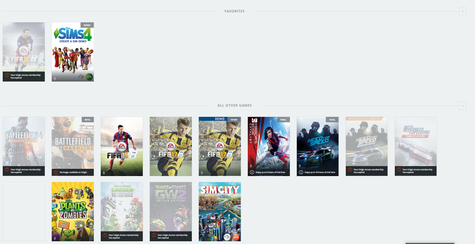Click the download icon on Need for Speed trial tile
475x244 pixels.
click(300, 165)
